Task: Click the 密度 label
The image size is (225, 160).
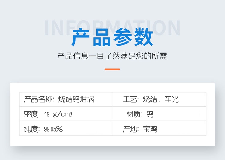Action: pyautogui.click(x=31, y=114)
